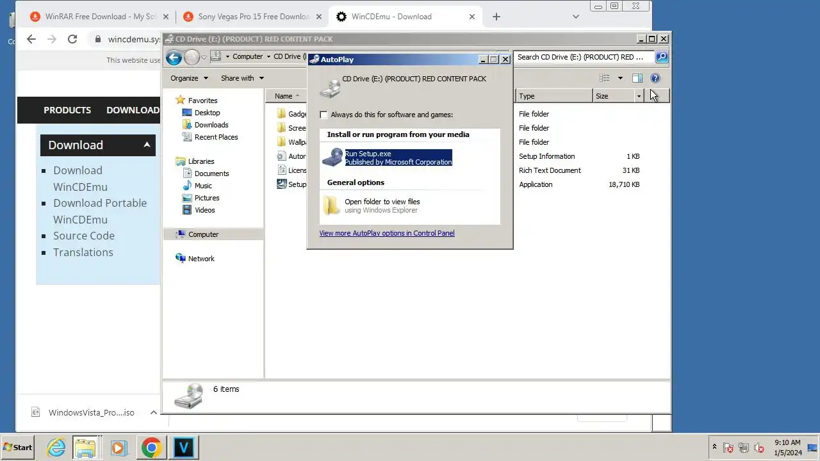Image resolution: width=820 pixels, height=461 pixels.
Task: Open download item options chevron in Chrome
Action: [x=153, y=412]
